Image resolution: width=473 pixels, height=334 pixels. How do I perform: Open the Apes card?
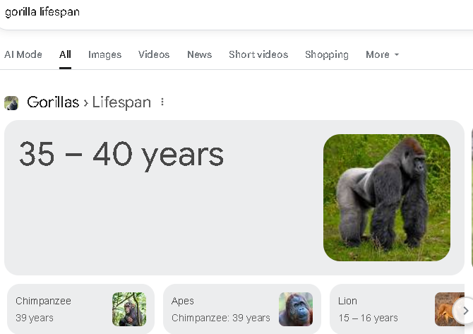pos(242,309)
